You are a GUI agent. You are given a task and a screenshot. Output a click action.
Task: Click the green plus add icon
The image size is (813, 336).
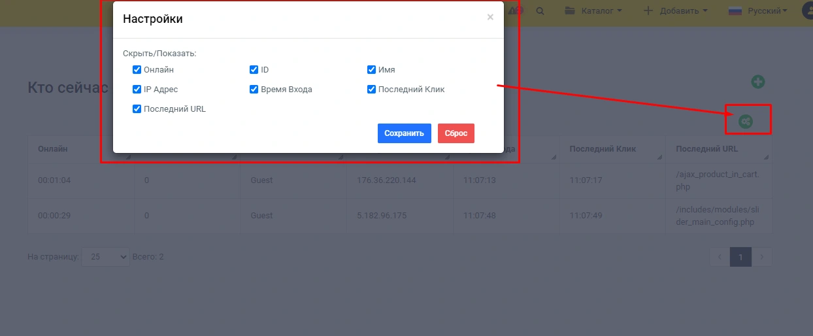pos(757,82)
